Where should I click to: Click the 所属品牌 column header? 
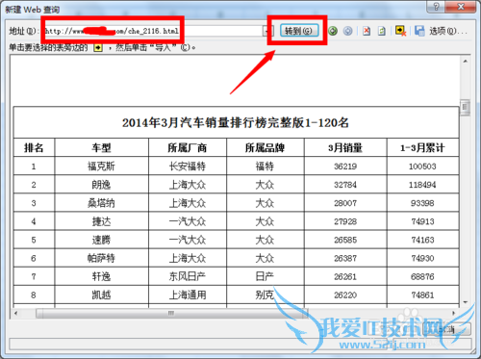point(265,148)
